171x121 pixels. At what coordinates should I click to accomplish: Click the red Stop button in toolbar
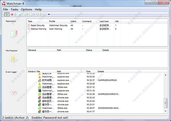(12, 14)
